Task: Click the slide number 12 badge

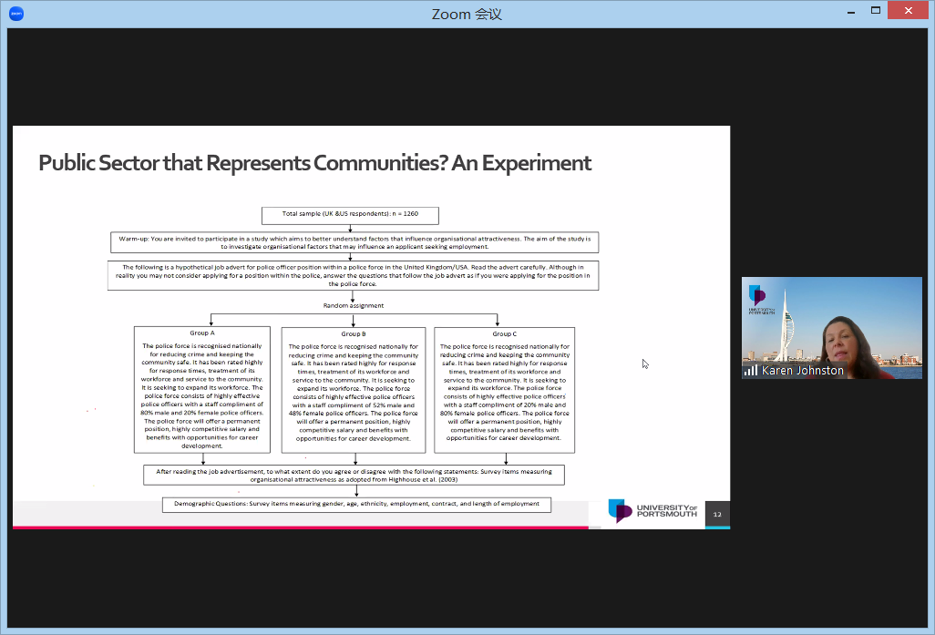Action: [717, 514]
